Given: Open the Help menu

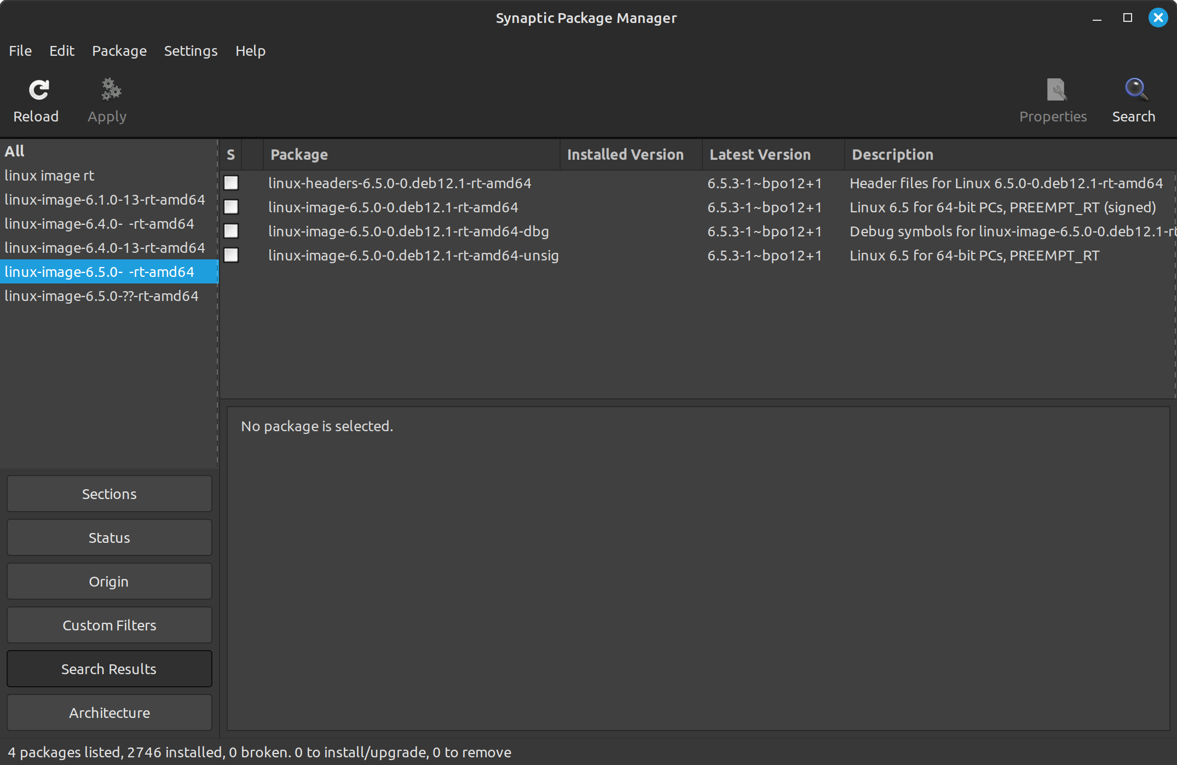Looking at the screenshot, I should 250,51.
